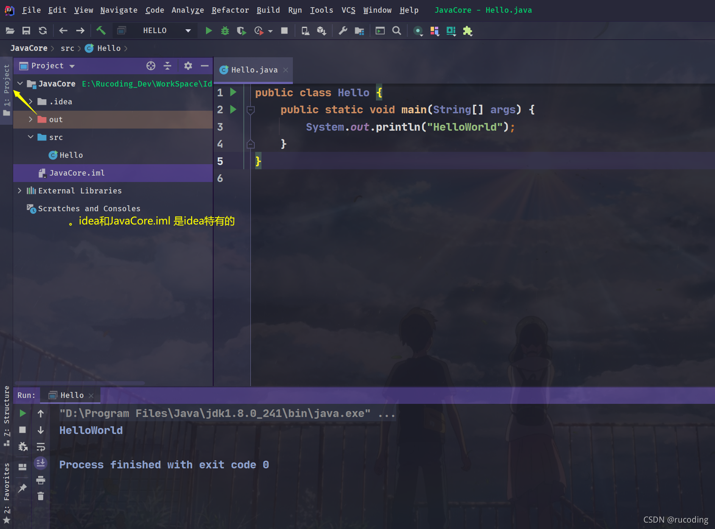Click the Forward navigation arrow
The image size is (715, 529).
(x=80, y=31)
